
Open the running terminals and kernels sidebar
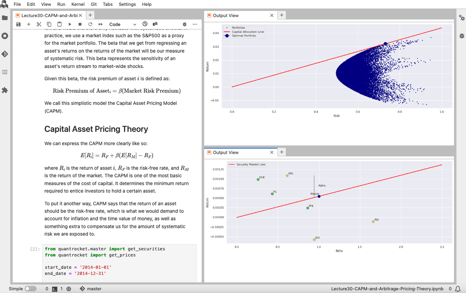coord(5,36)
